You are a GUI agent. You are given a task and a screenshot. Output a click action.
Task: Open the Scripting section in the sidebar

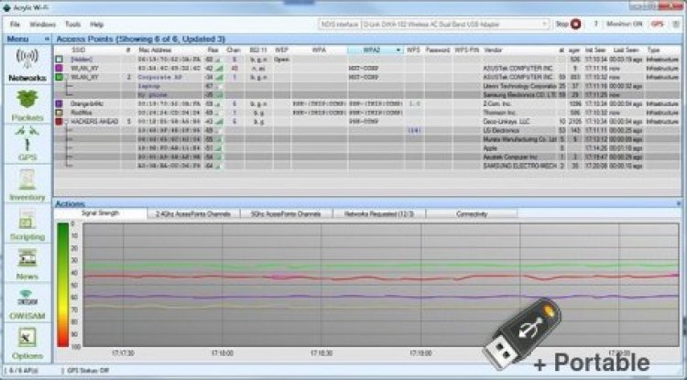click(x=27, y=224)
